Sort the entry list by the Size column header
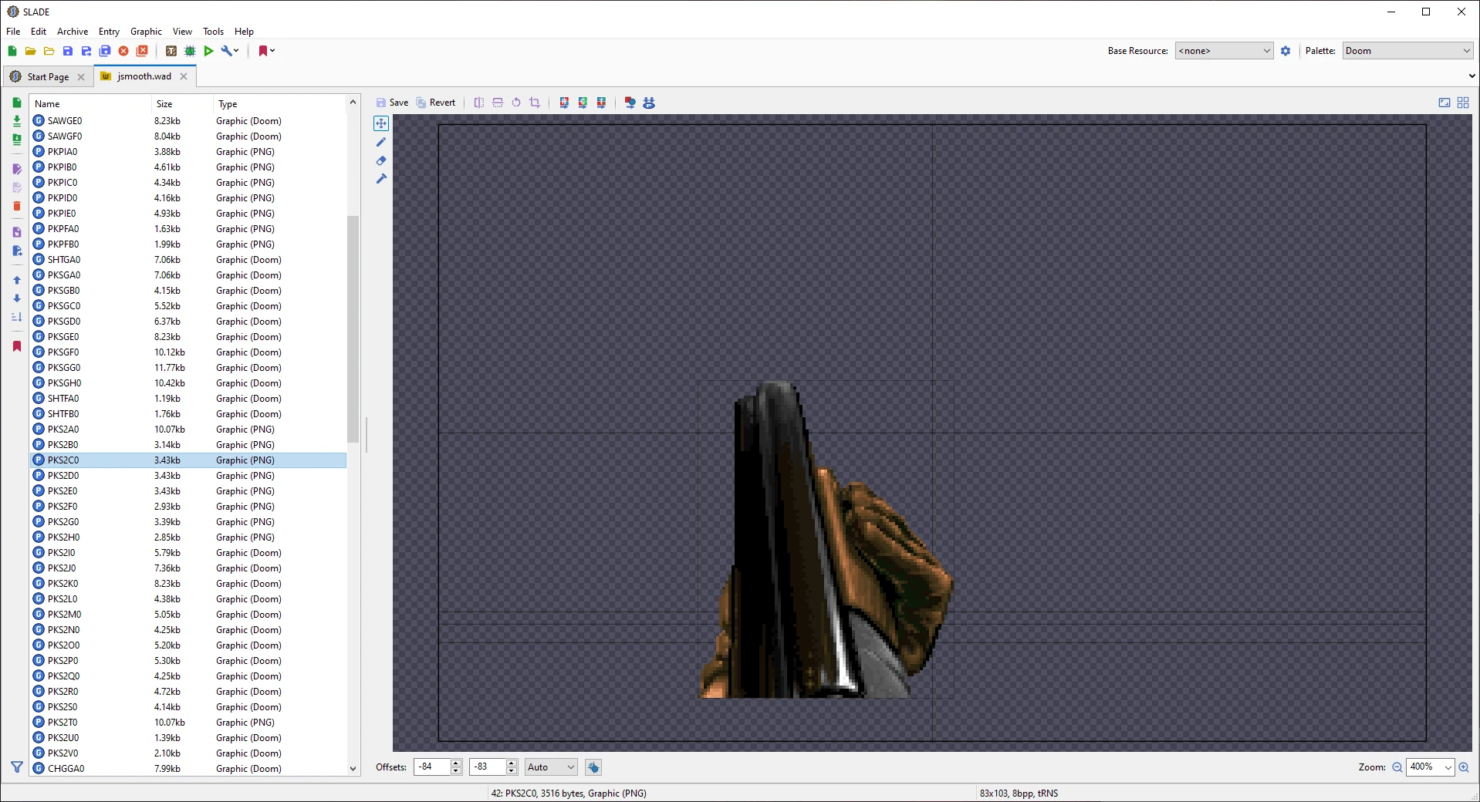 point(181,104)
